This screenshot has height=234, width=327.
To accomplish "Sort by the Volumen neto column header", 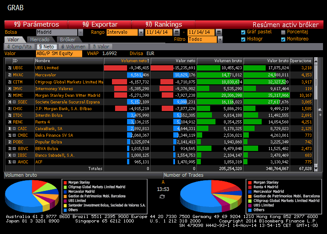I will (127, 61).
